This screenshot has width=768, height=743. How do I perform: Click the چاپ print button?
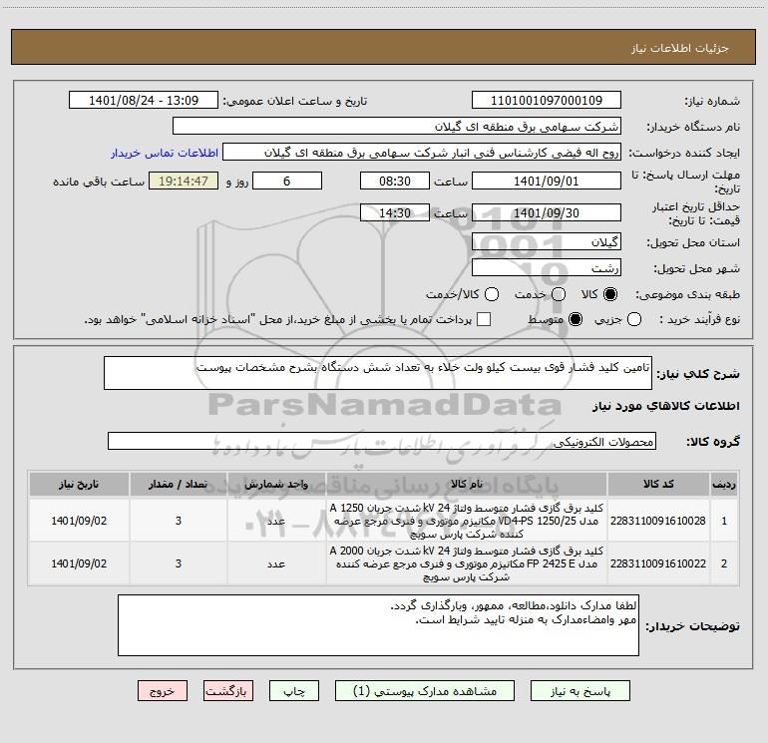[x=294, y=690]
